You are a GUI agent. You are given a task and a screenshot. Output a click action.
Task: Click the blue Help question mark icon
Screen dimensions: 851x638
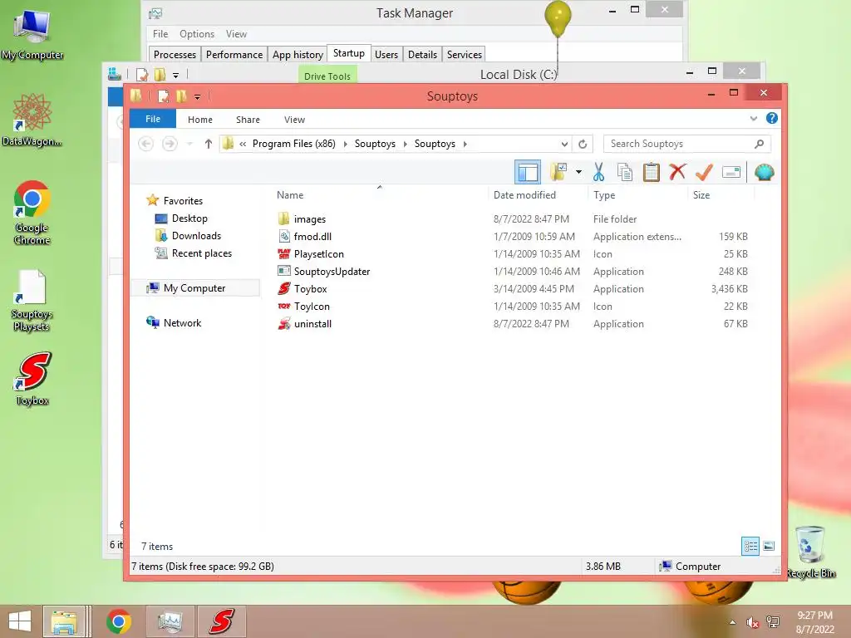tap(772, 118)
